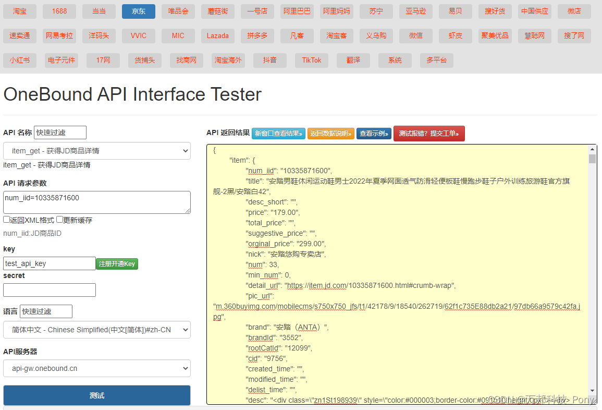
Task: Submit a ticket via red 测试报错 button
Action: click(429, 134)
